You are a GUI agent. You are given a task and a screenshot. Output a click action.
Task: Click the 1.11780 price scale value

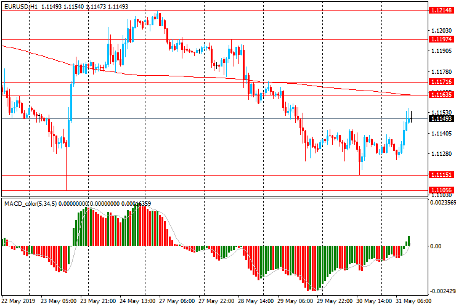click(x=441, y=72)
